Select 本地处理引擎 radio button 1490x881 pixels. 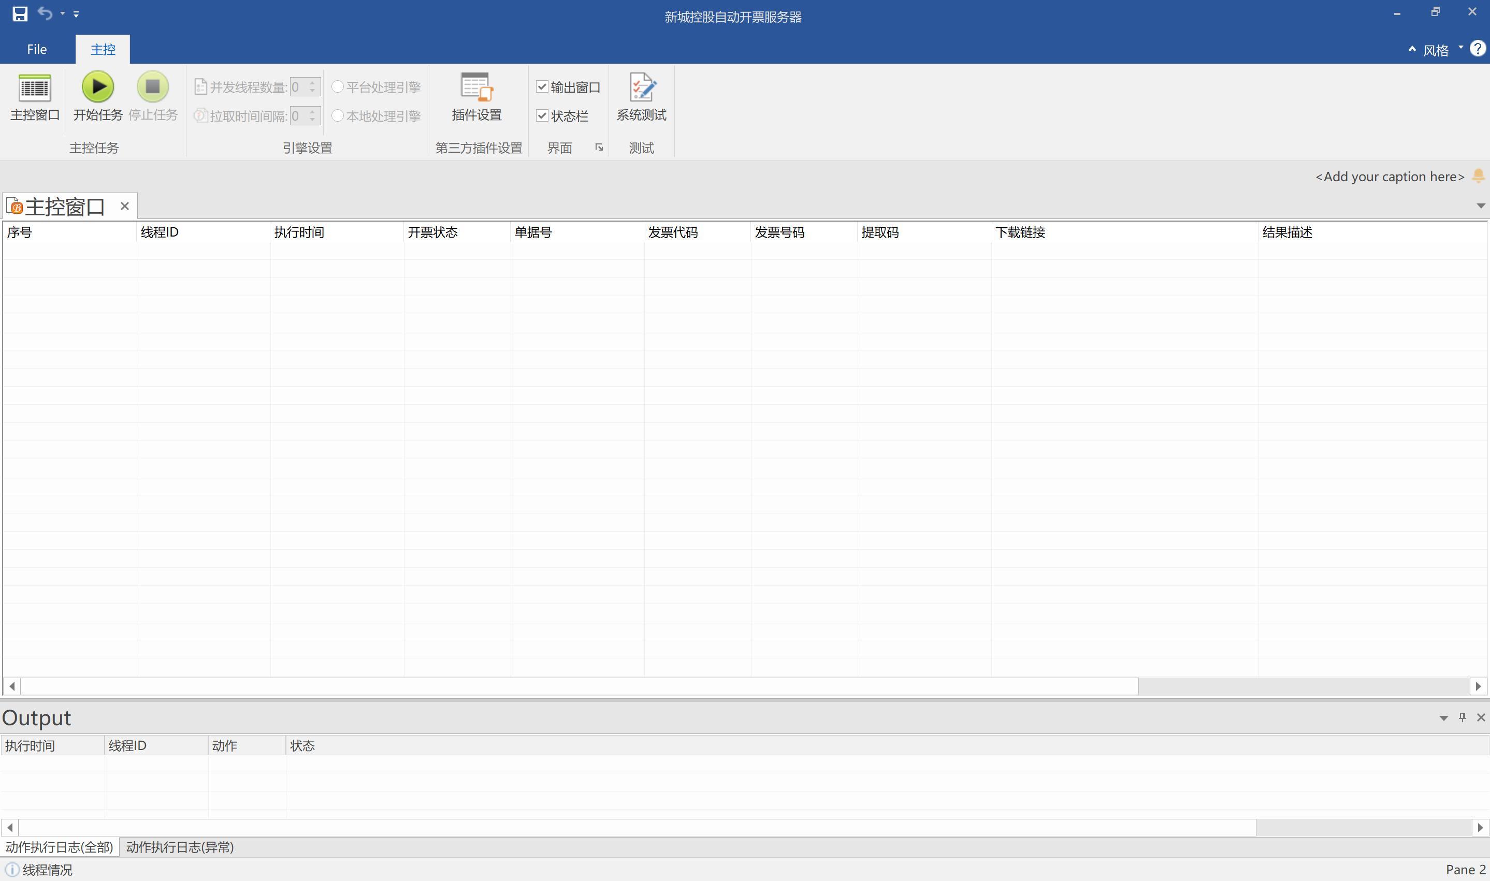337,116
